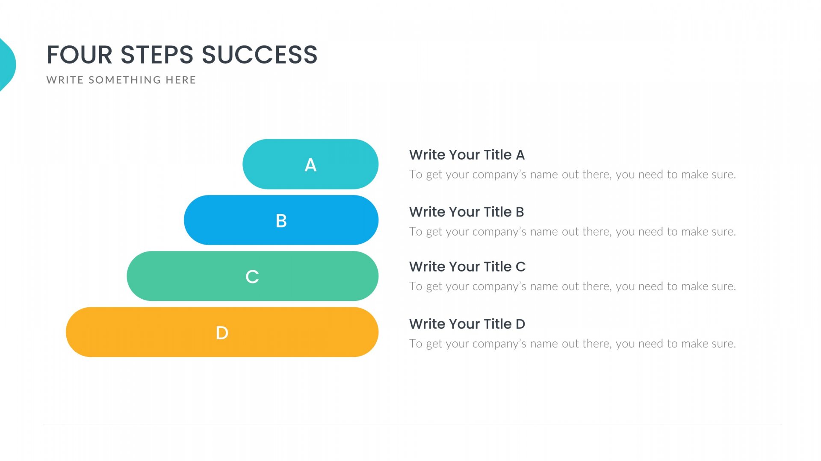
Task: Click the letter C inside green shape
Action: coord(252,277)
